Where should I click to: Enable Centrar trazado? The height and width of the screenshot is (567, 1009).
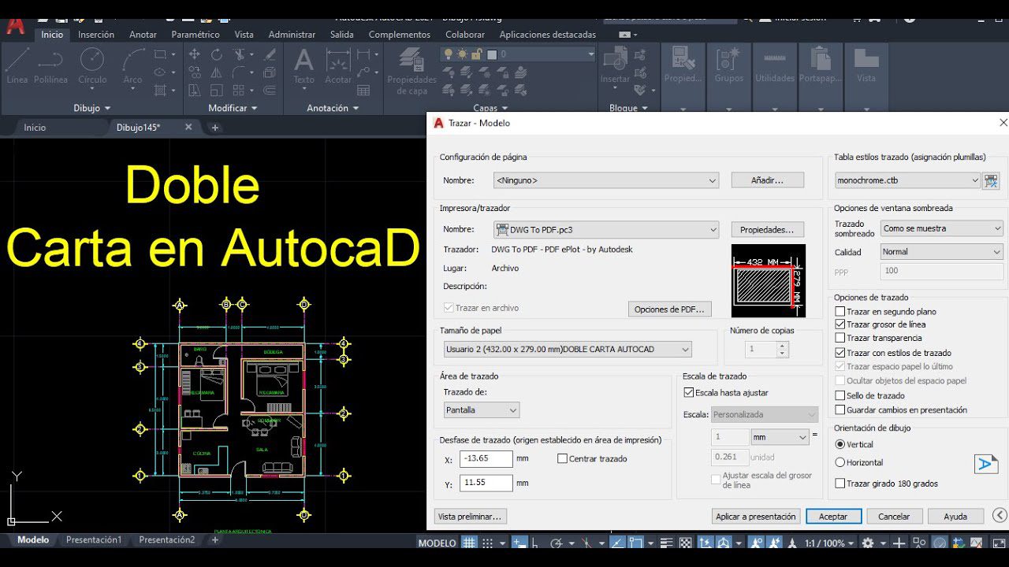(x=563, y=458)
